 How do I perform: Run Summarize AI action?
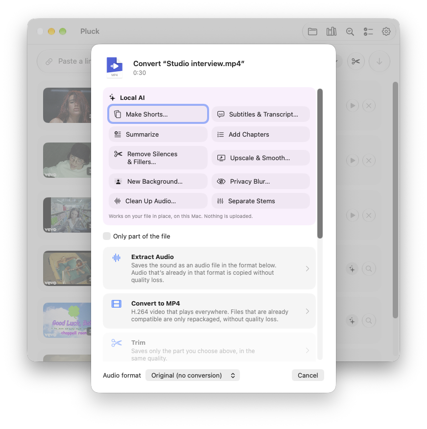[x=158, y=134]
